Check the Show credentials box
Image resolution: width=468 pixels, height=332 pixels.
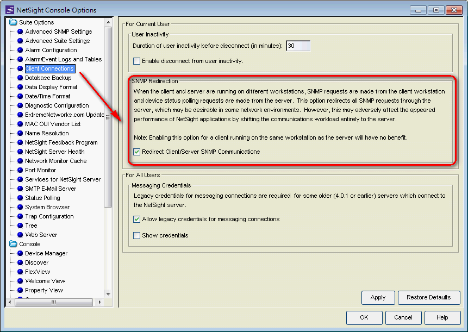136,235
